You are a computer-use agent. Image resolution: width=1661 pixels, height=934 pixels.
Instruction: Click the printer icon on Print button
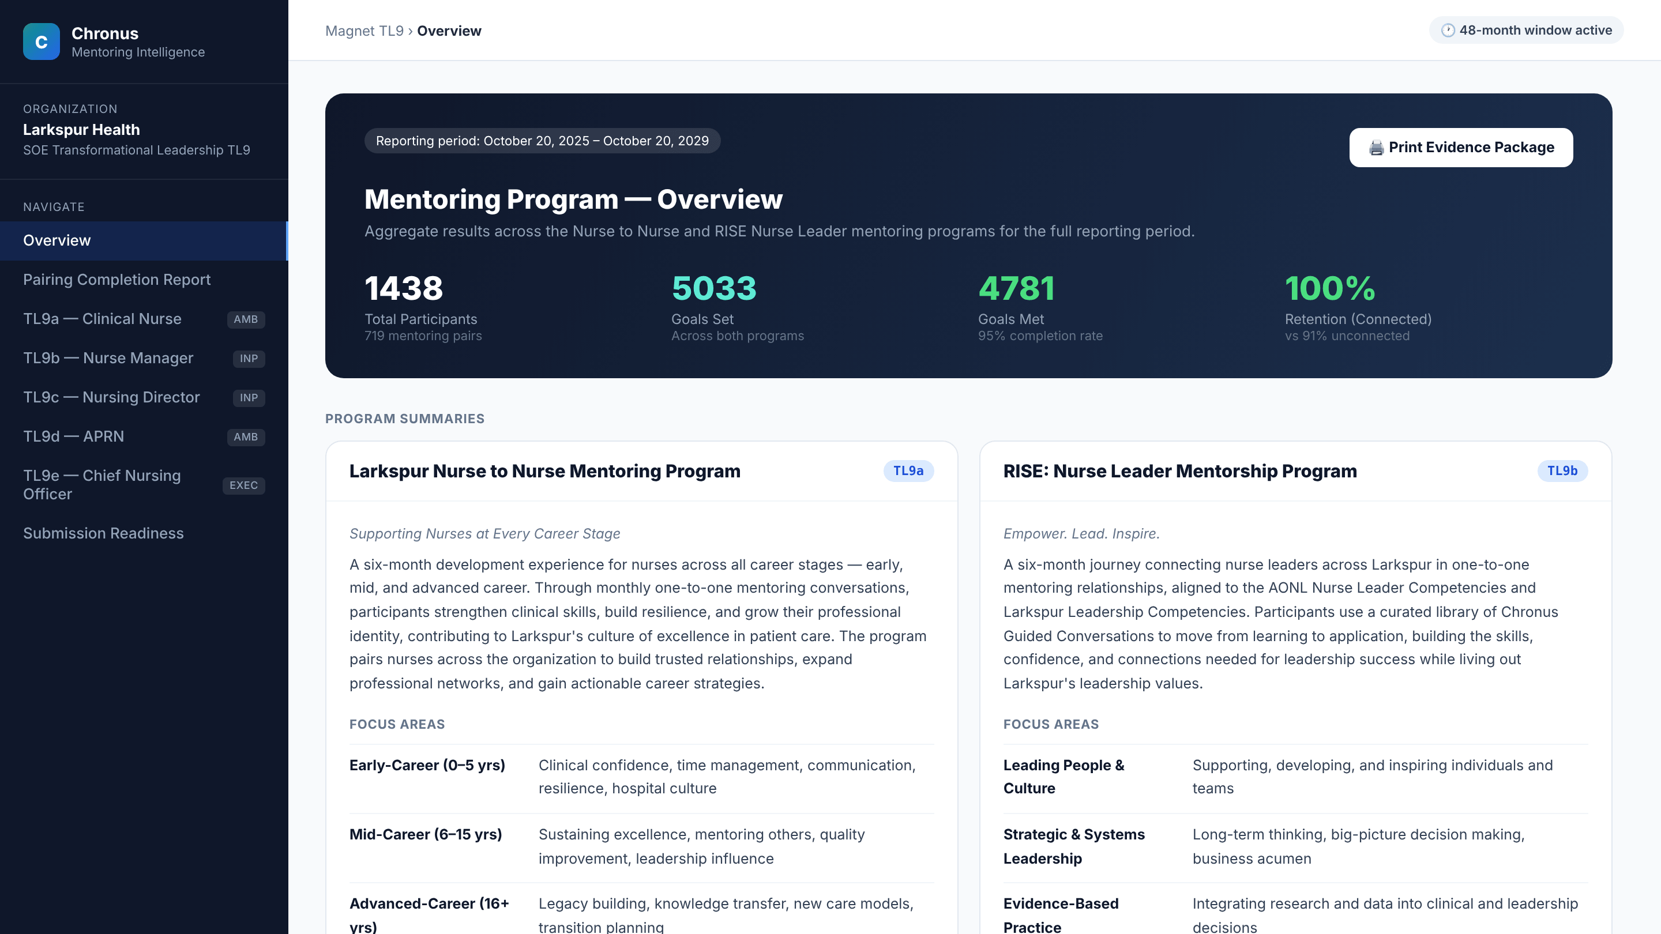1376,148
